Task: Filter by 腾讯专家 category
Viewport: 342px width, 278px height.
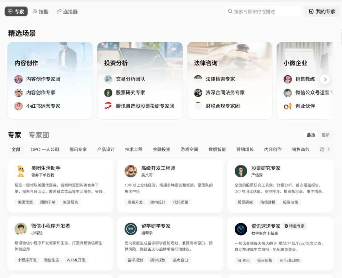Action: (x=78, y=149)
